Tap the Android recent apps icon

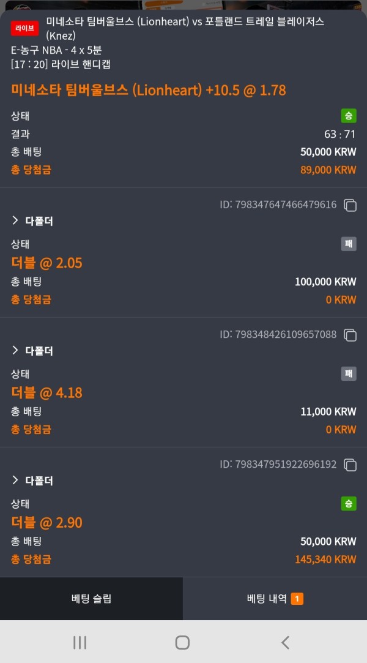tap(79, 642)
